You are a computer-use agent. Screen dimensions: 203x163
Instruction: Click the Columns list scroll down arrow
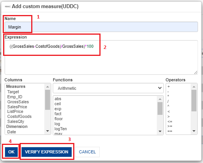[47, 131]
